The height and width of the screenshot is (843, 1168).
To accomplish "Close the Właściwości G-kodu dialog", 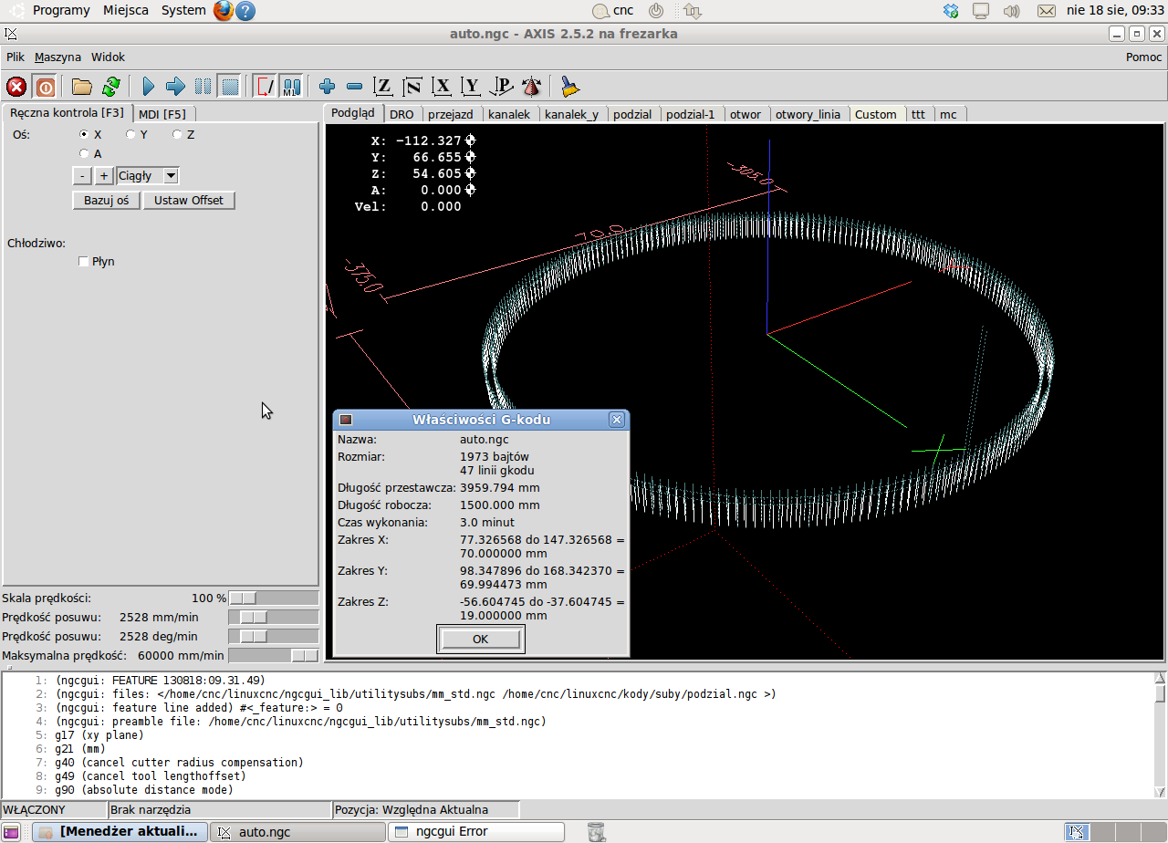I will click(617, 420).
